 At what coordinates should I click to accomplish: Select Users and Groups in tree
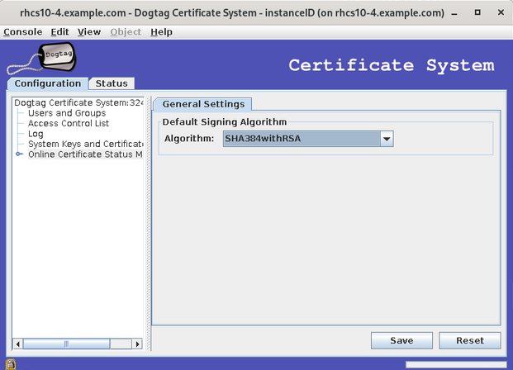click(x=67, y=113)
